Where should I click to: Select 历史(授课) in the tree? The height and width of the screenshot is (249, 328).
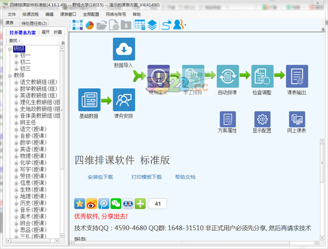click(33, 203)
